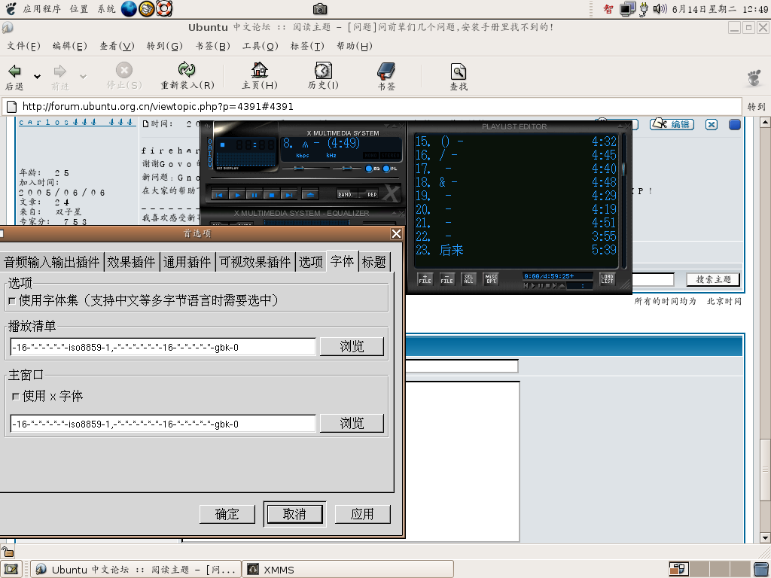Open 文件(F) menu in browser
The height and width of the screenshot is (578, 771).
pyautogui.click(x=23, y=46)
